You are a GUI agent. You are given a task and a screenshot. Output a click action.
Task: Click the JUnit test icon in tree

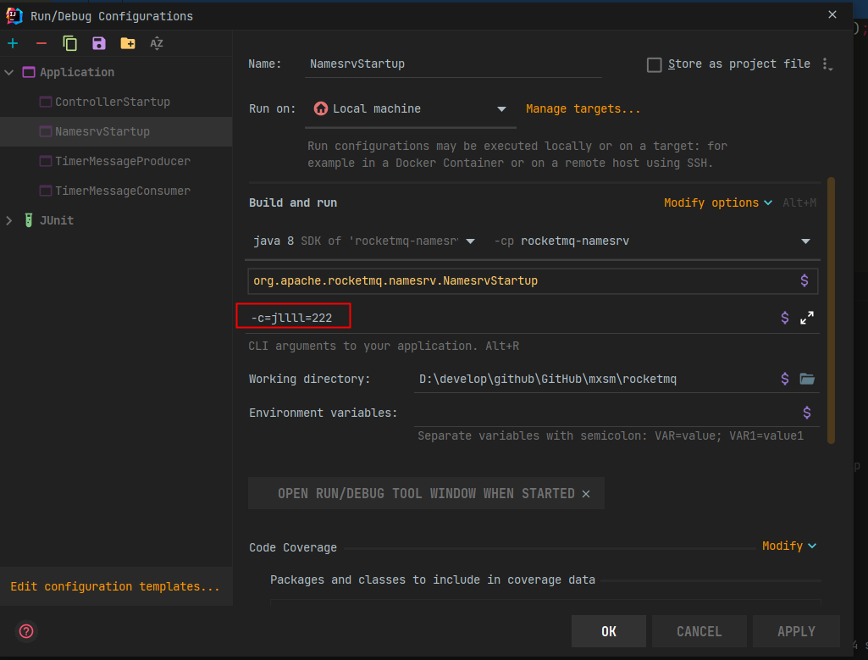29,220
